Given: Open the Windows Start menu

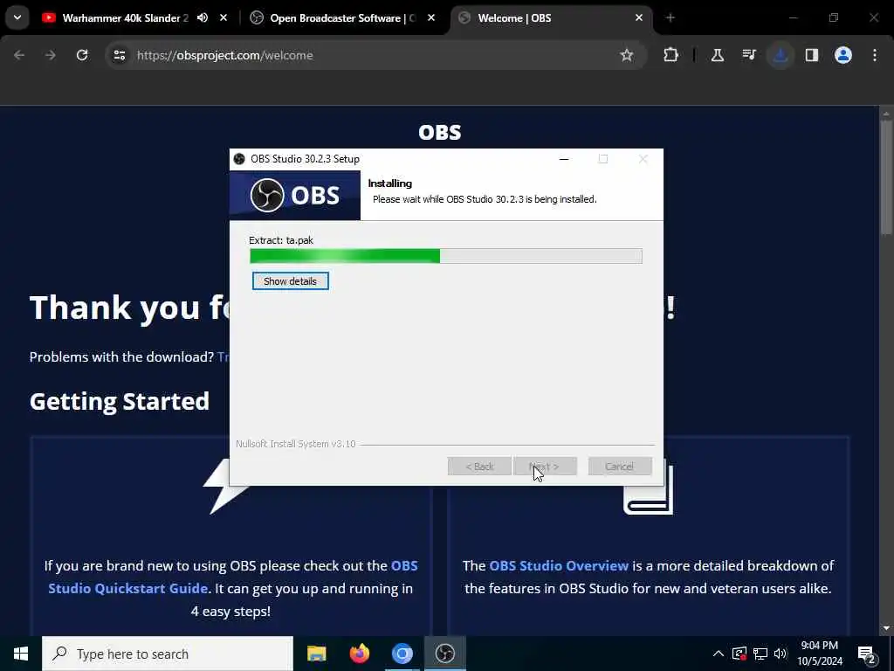Looking at the screenshot, I should 21,654.
